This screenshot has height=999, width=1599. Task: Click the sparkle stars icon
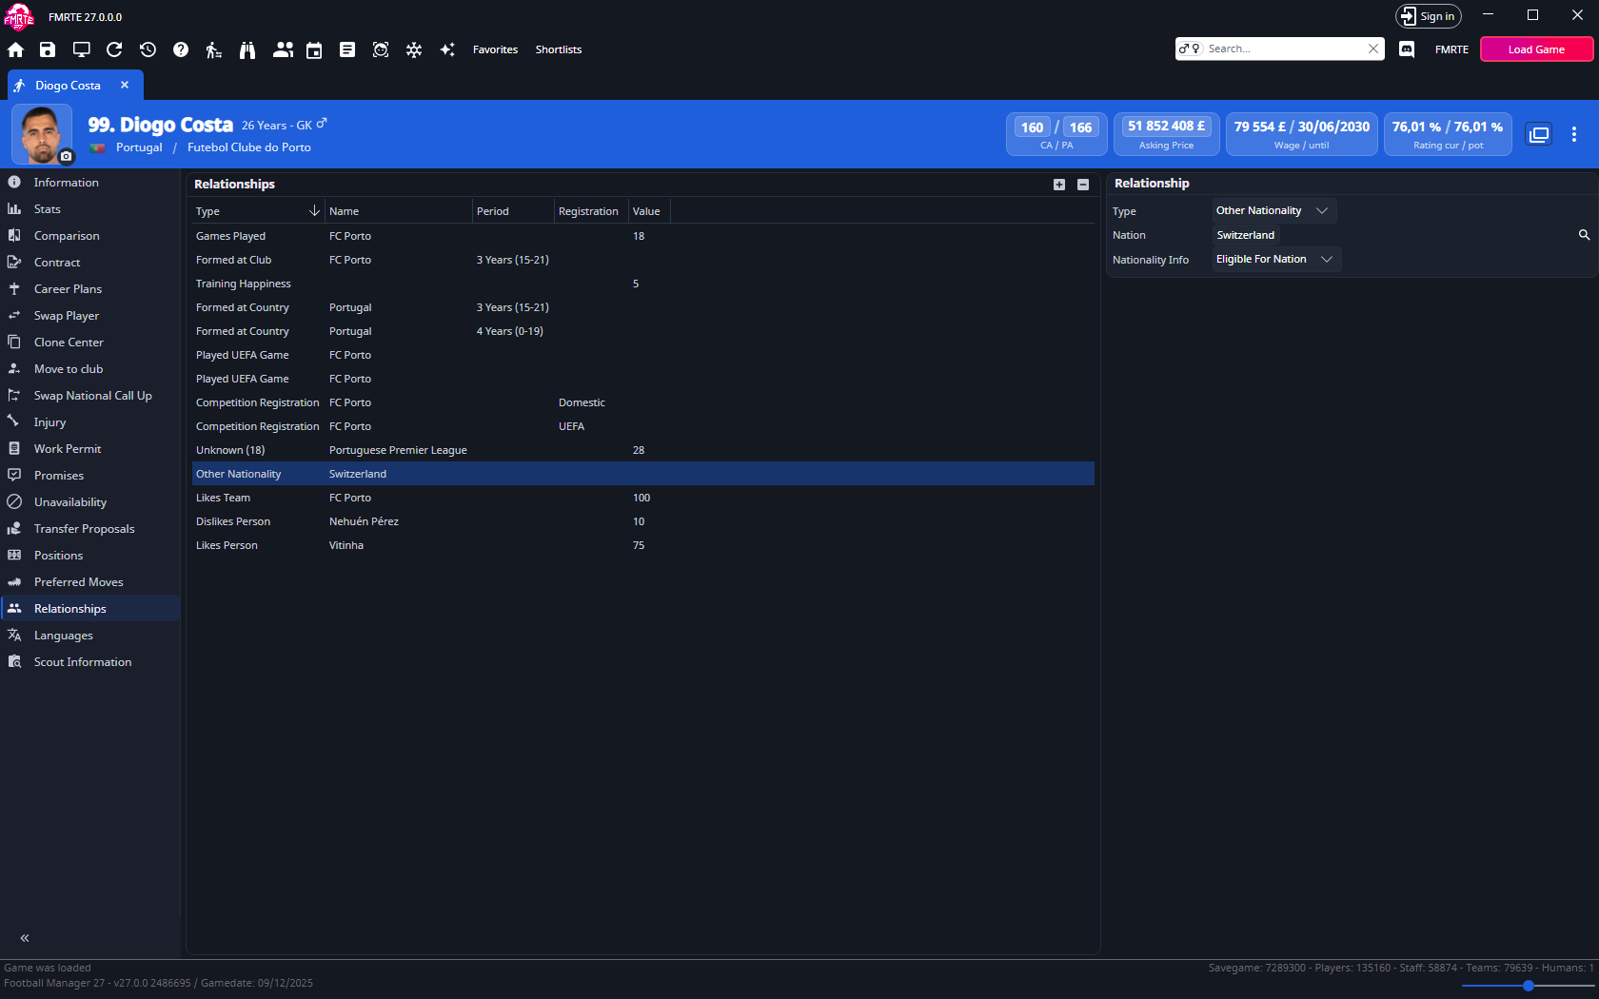point(447,49)
